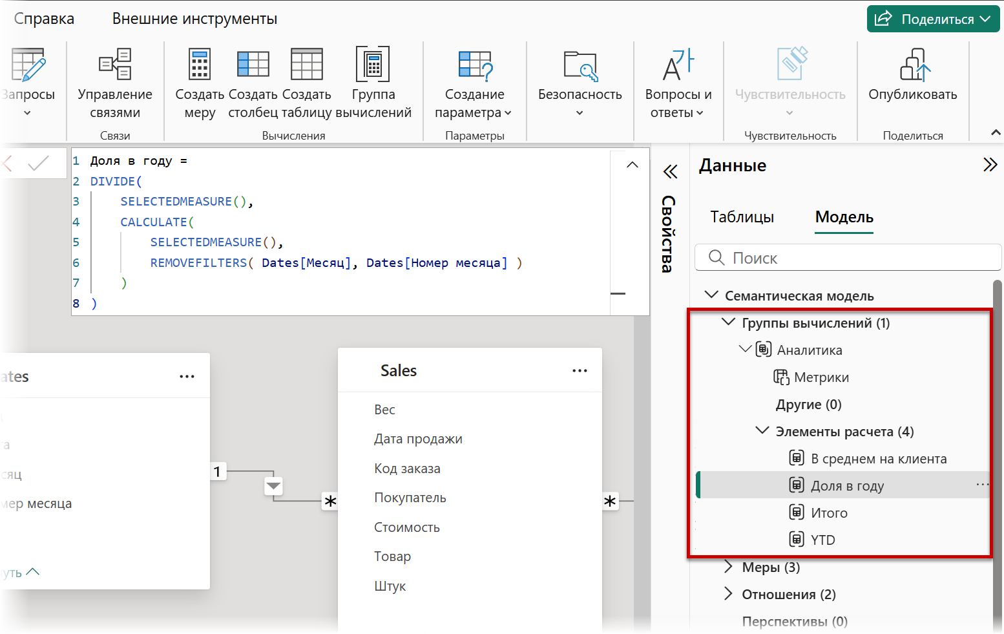
Task: Click the Create Table icon
Action: [307, 65]
